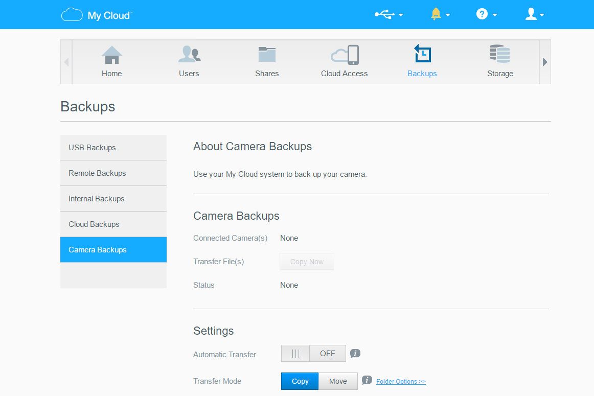Expand the help dropdown arrow
This screenshot has height=396, width=594.
tap(495, 15)
